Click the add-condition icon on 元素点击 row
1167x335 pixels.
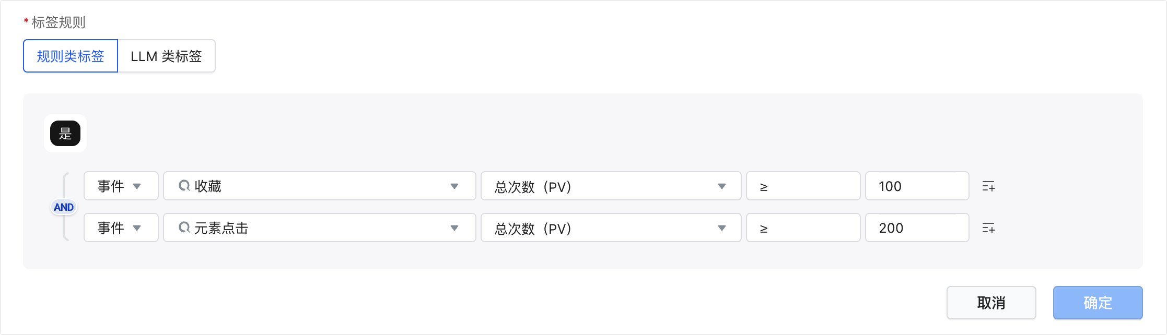coord(988,228)
